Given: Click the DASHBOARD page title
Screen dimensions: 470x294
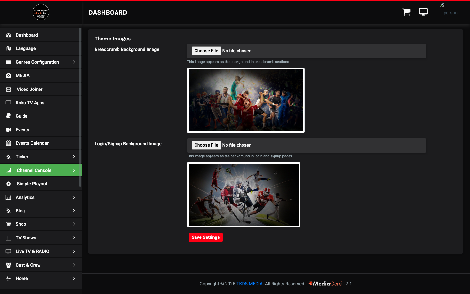Looking at the screenshot, I should click(x=108, y=12).
